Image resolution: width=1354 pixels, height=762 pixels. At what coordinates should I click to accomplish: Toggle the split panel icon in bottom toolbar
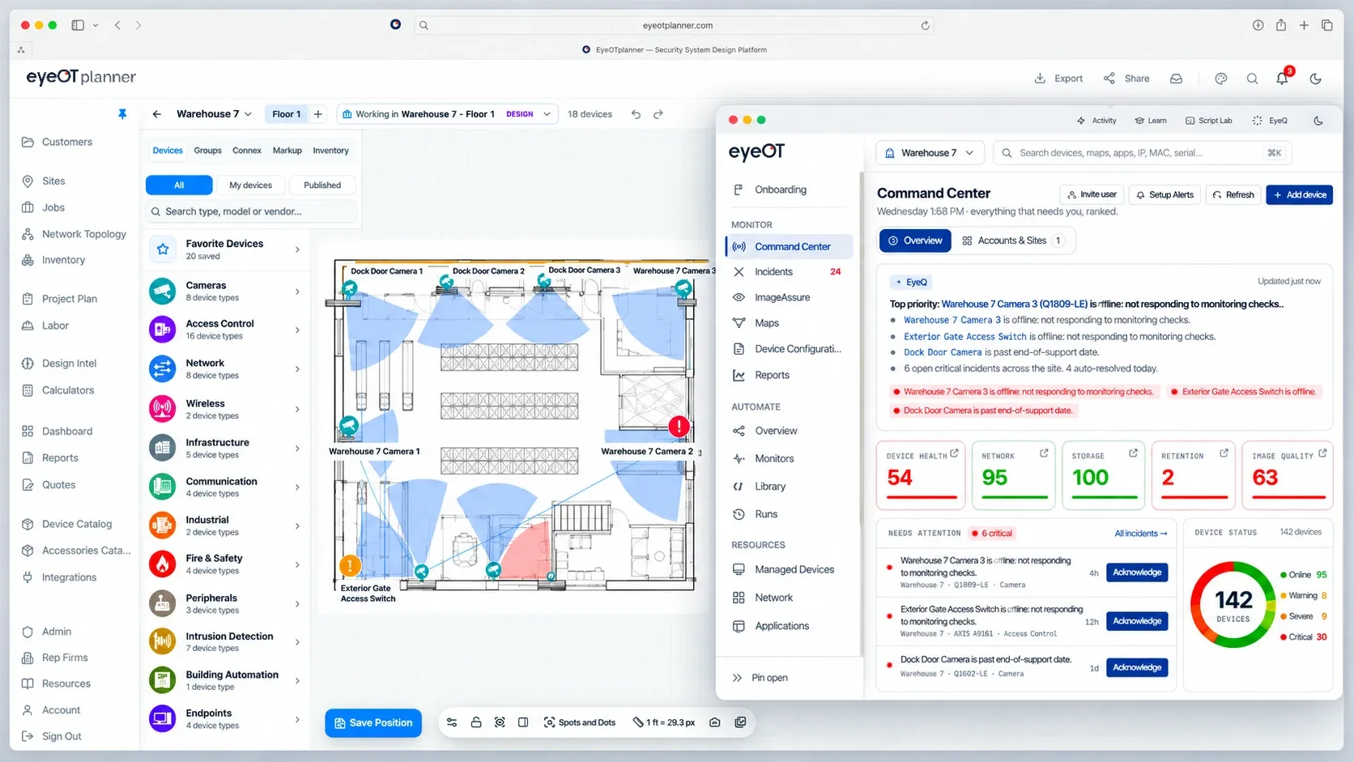(x=523, y=722)
